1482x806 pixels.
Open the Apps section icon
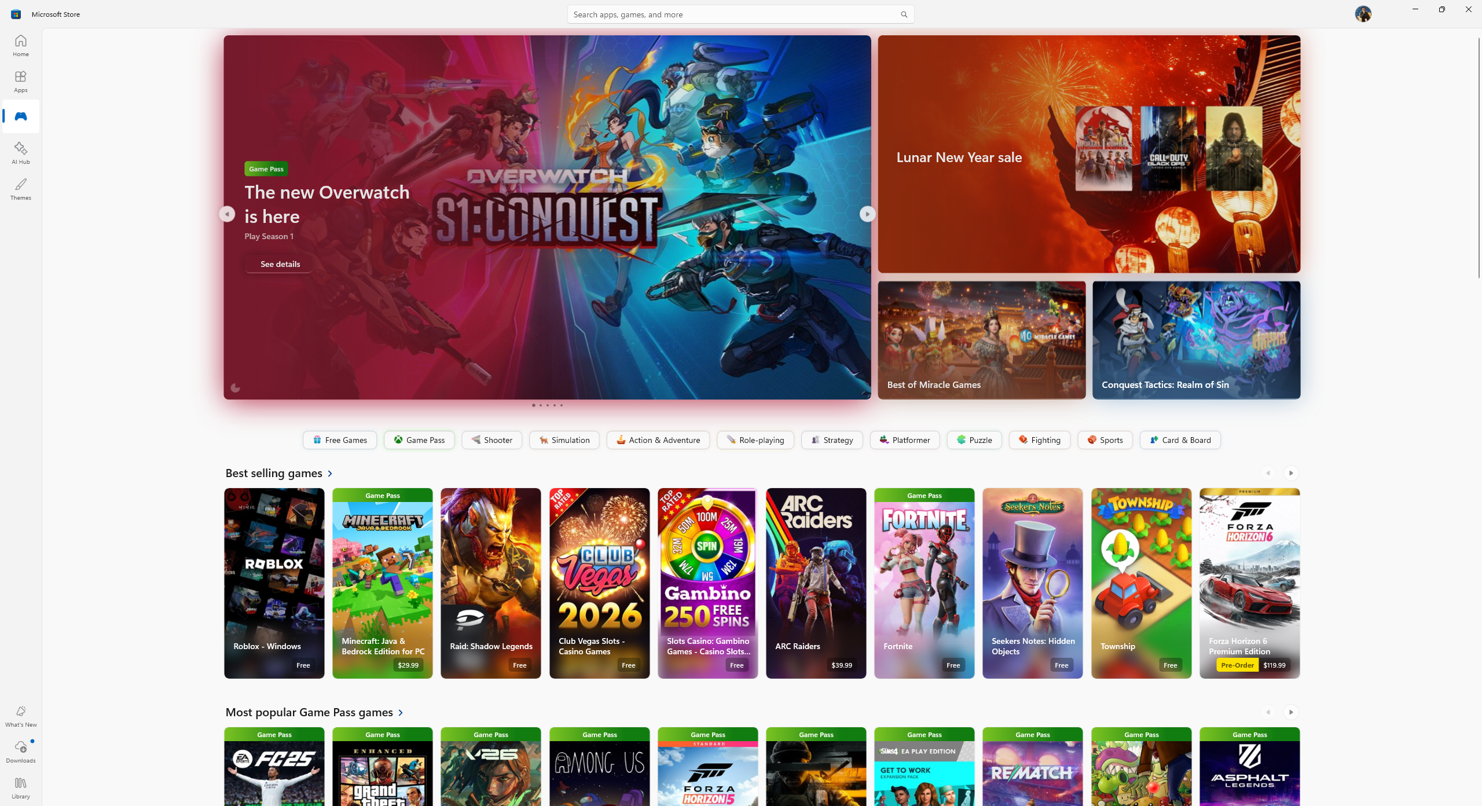pyautogui.click(x=21, y=81)
